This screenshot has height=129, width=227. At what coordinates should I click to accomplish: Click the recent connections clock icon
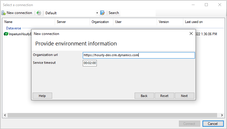(x=39, y=13)
